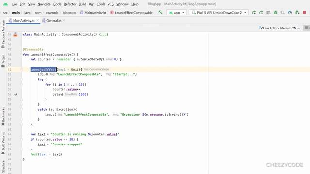310x174 pixels.
Task: Click the com breadcrumb
Action: (38, 13)
